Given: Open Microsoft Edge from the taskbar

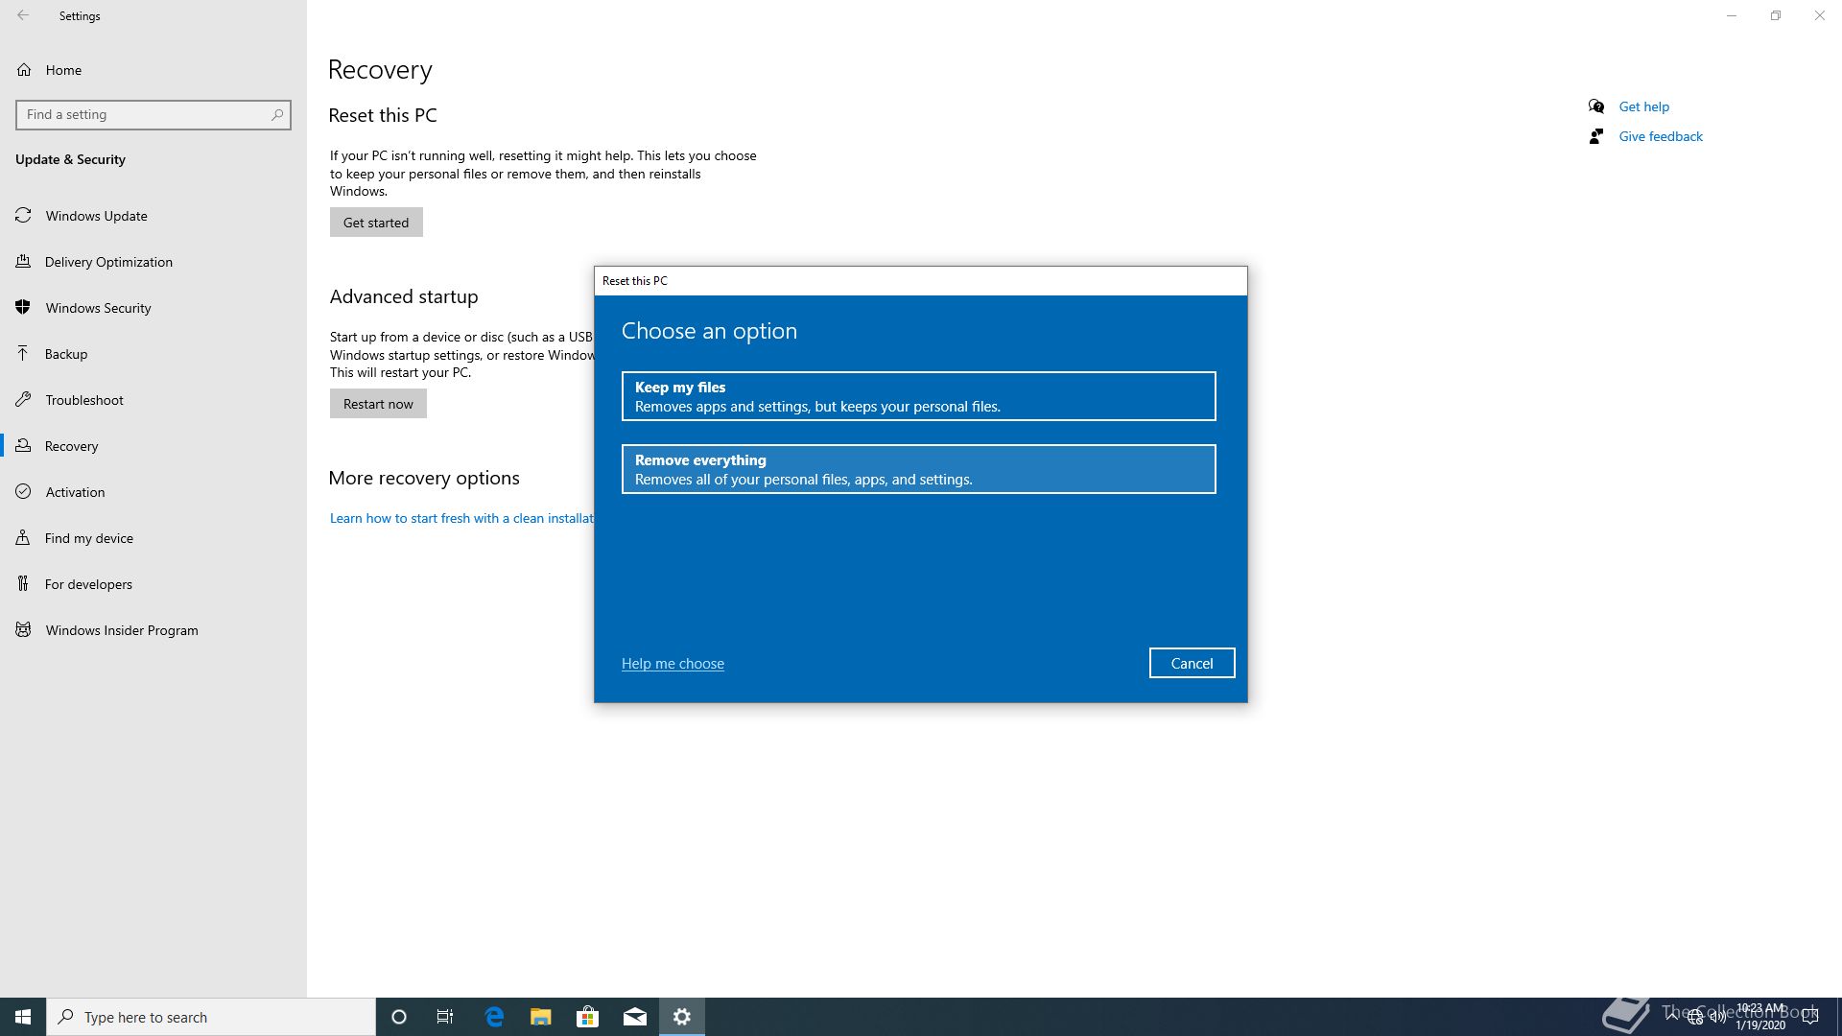Looking at the screenshot, I should (x=494, y=1017).
